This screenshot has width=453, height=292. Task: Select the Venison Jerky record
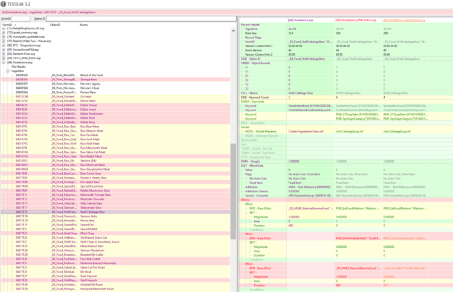tap(115, 216)
